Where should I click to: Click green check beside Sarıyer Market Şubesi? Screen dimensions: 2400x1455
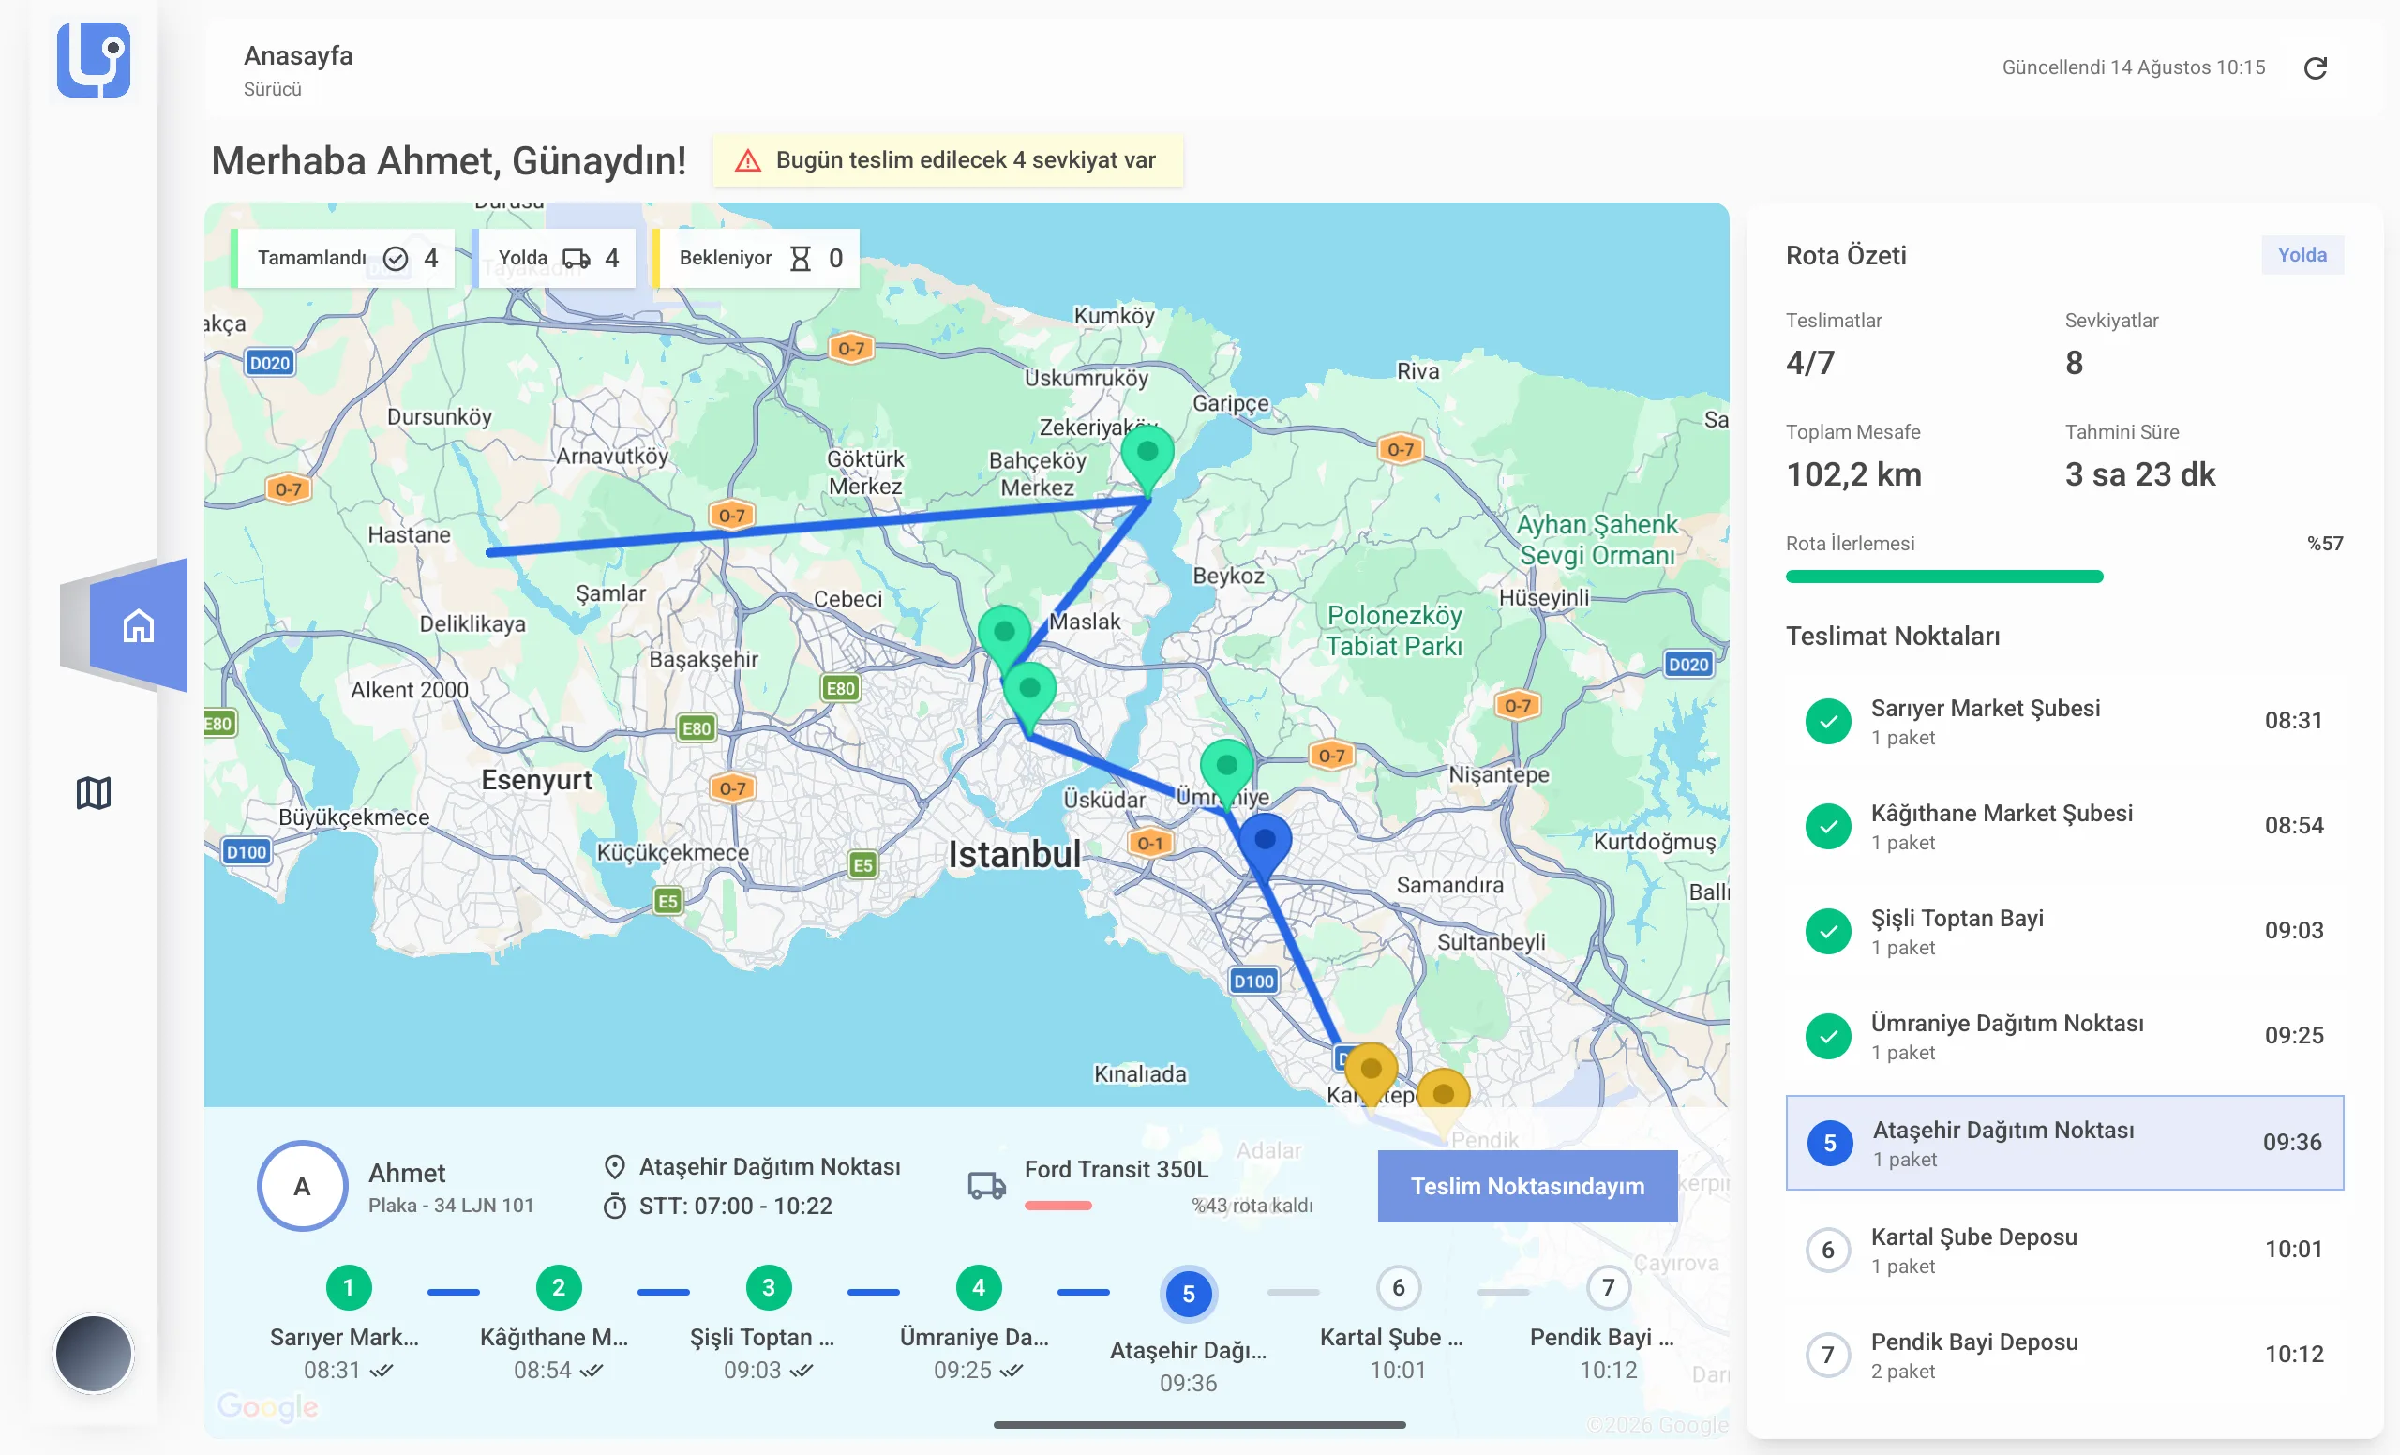point(1828,722)
